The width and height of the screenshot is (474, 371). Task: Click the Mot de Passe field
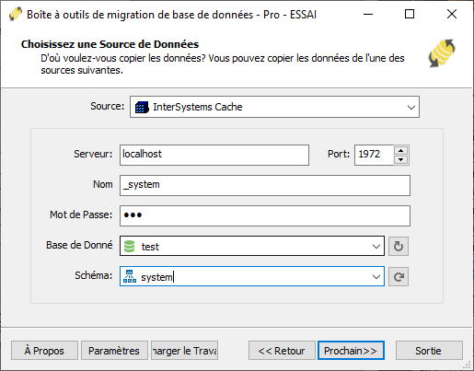coord(265,215)
